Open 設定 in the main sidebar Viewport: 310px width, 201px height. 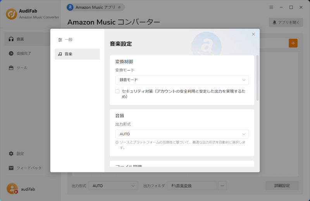[27, 154]
